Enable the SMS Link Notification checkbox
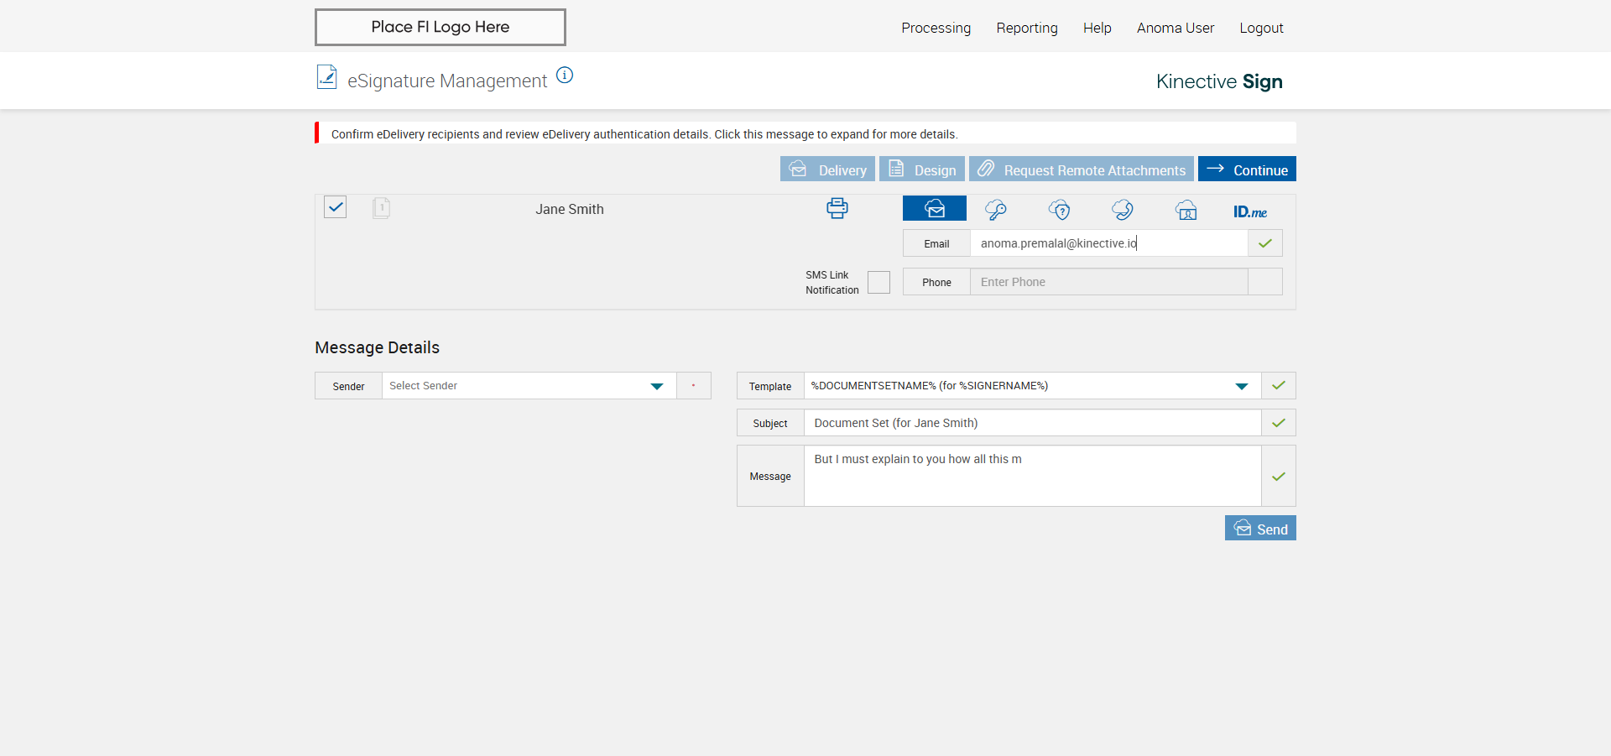The height and width of the screenshot is (756, 1611). click(x=878, y=283)
